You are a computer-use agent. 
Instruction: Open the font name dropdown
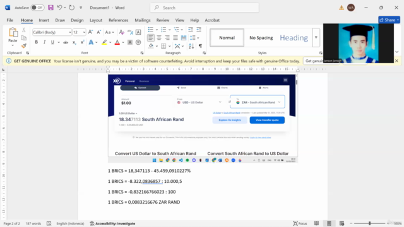pos(70,32)
